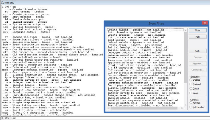Click the command input field containing sx
Screen dimensions: 210x120
pyautogui.click(x=111, y=118)
